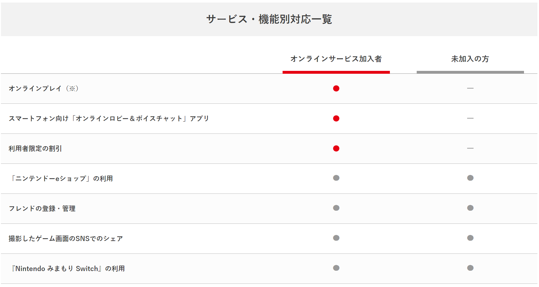Click the 未加入の方 gray dot for ニンテンドーeショップ

[470, 178]
